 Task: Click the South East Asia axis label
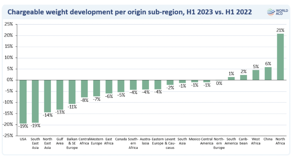(x=35, y=143)
